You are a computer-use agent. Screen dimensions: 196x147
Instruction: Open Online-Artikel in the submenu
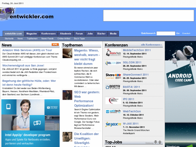(64, 39)
